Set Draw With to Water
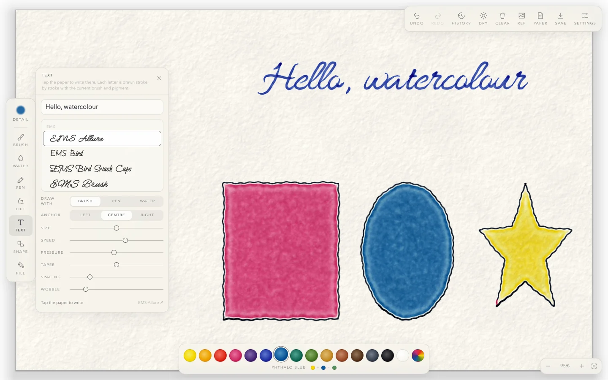 click(147, 201)
